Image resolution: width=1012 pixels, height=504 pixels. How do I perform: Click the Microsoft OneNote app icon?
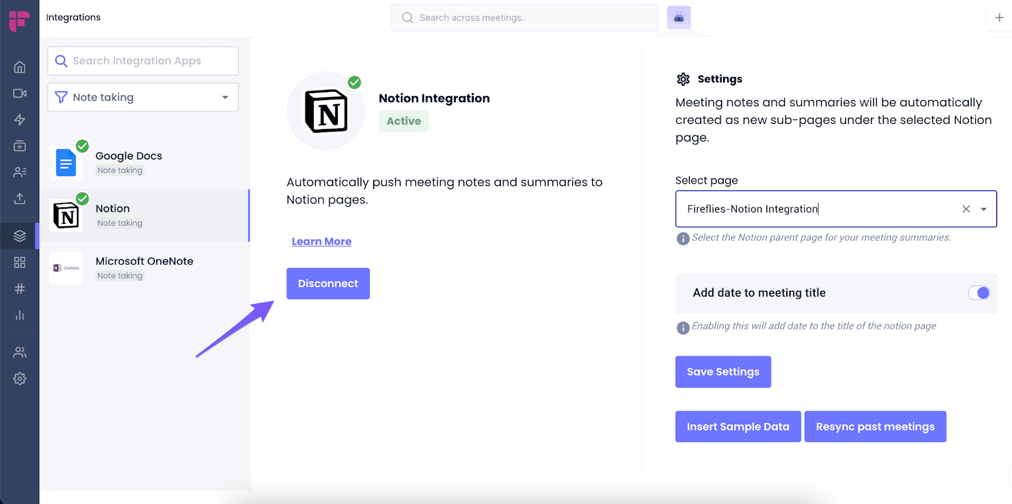coord(66,268)
